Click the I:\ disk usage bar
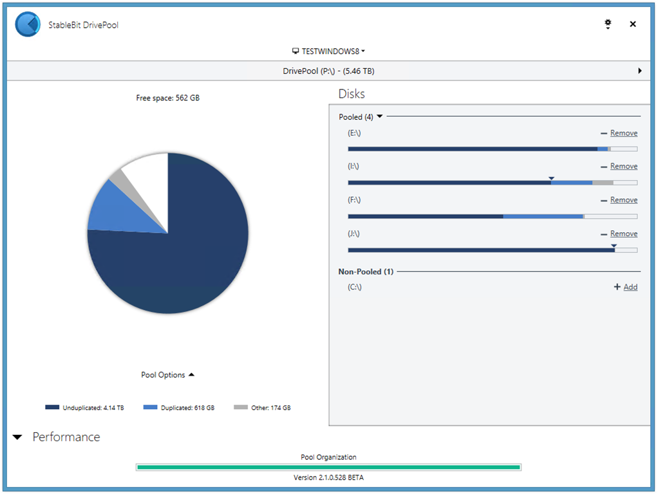658x494 pixels. 493,183
